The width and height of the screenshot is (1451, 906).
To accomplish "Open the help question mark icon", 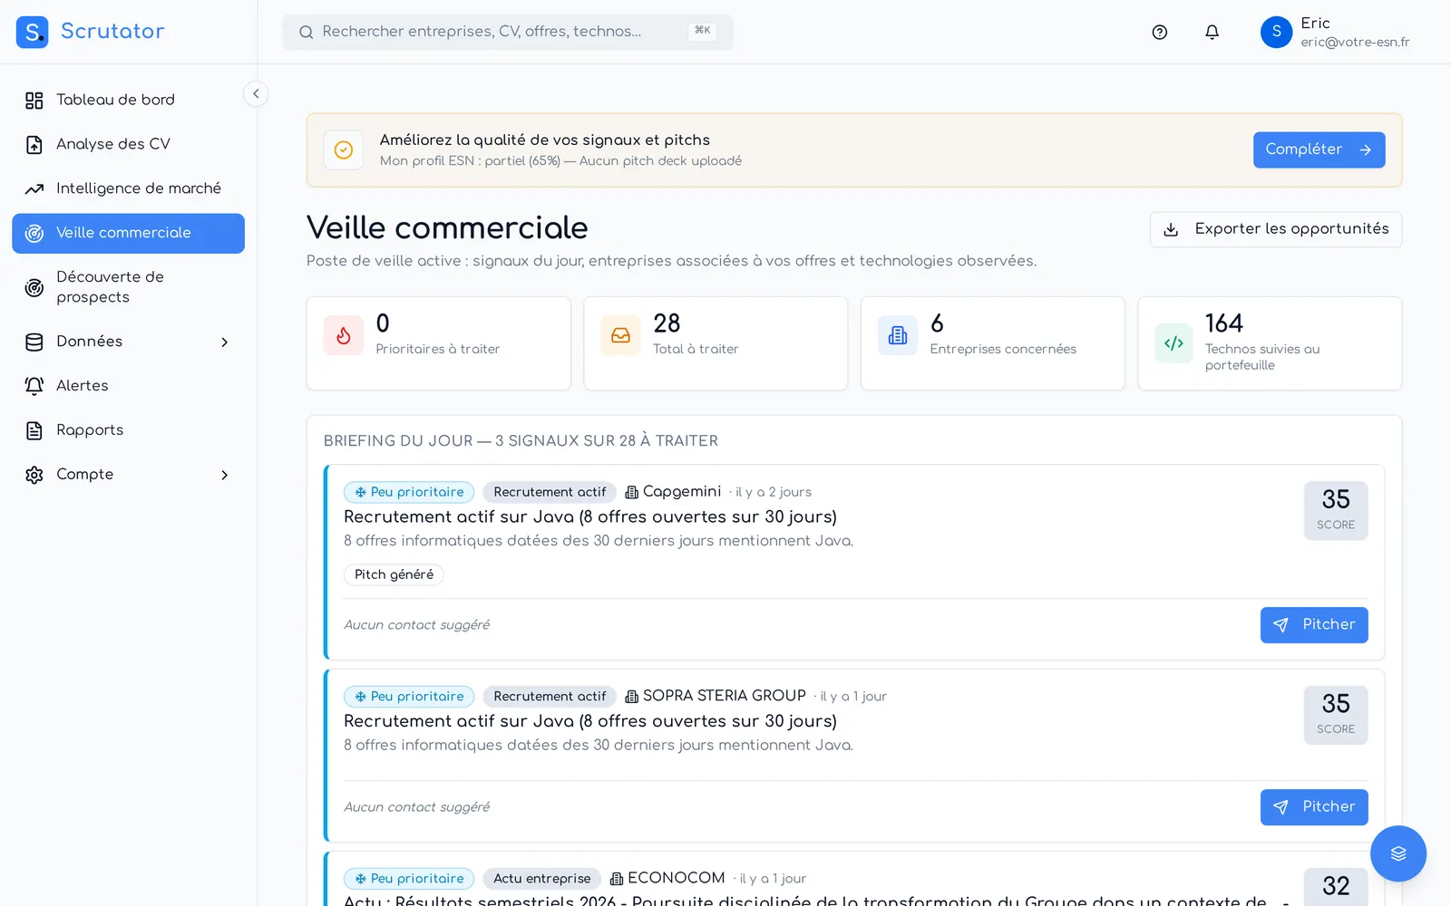I will 1159,33.
